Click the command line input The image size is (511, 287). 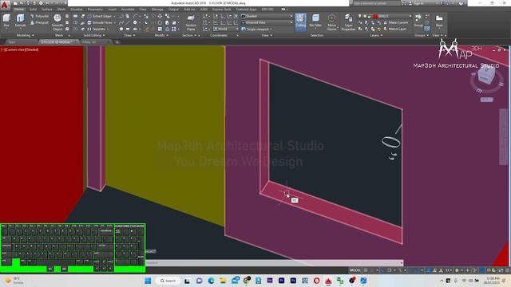[274, 262]
